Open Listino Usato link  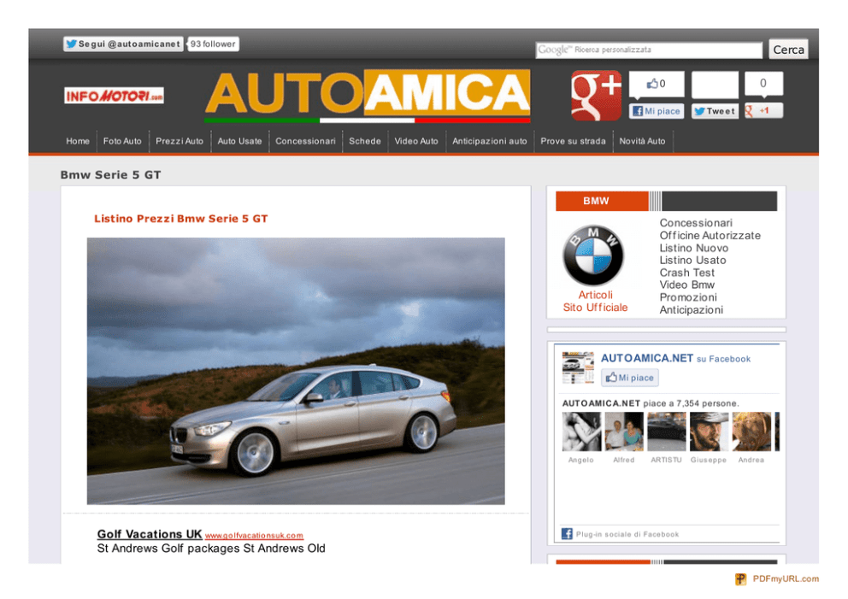692,260
